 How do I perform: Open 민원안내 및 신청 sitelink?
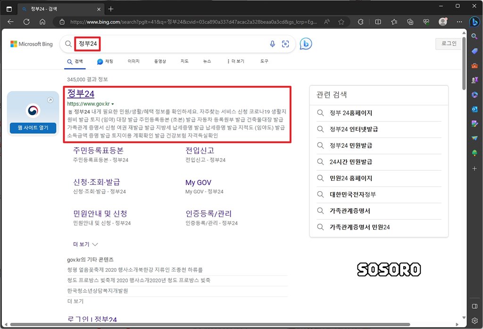click(100, 214)
